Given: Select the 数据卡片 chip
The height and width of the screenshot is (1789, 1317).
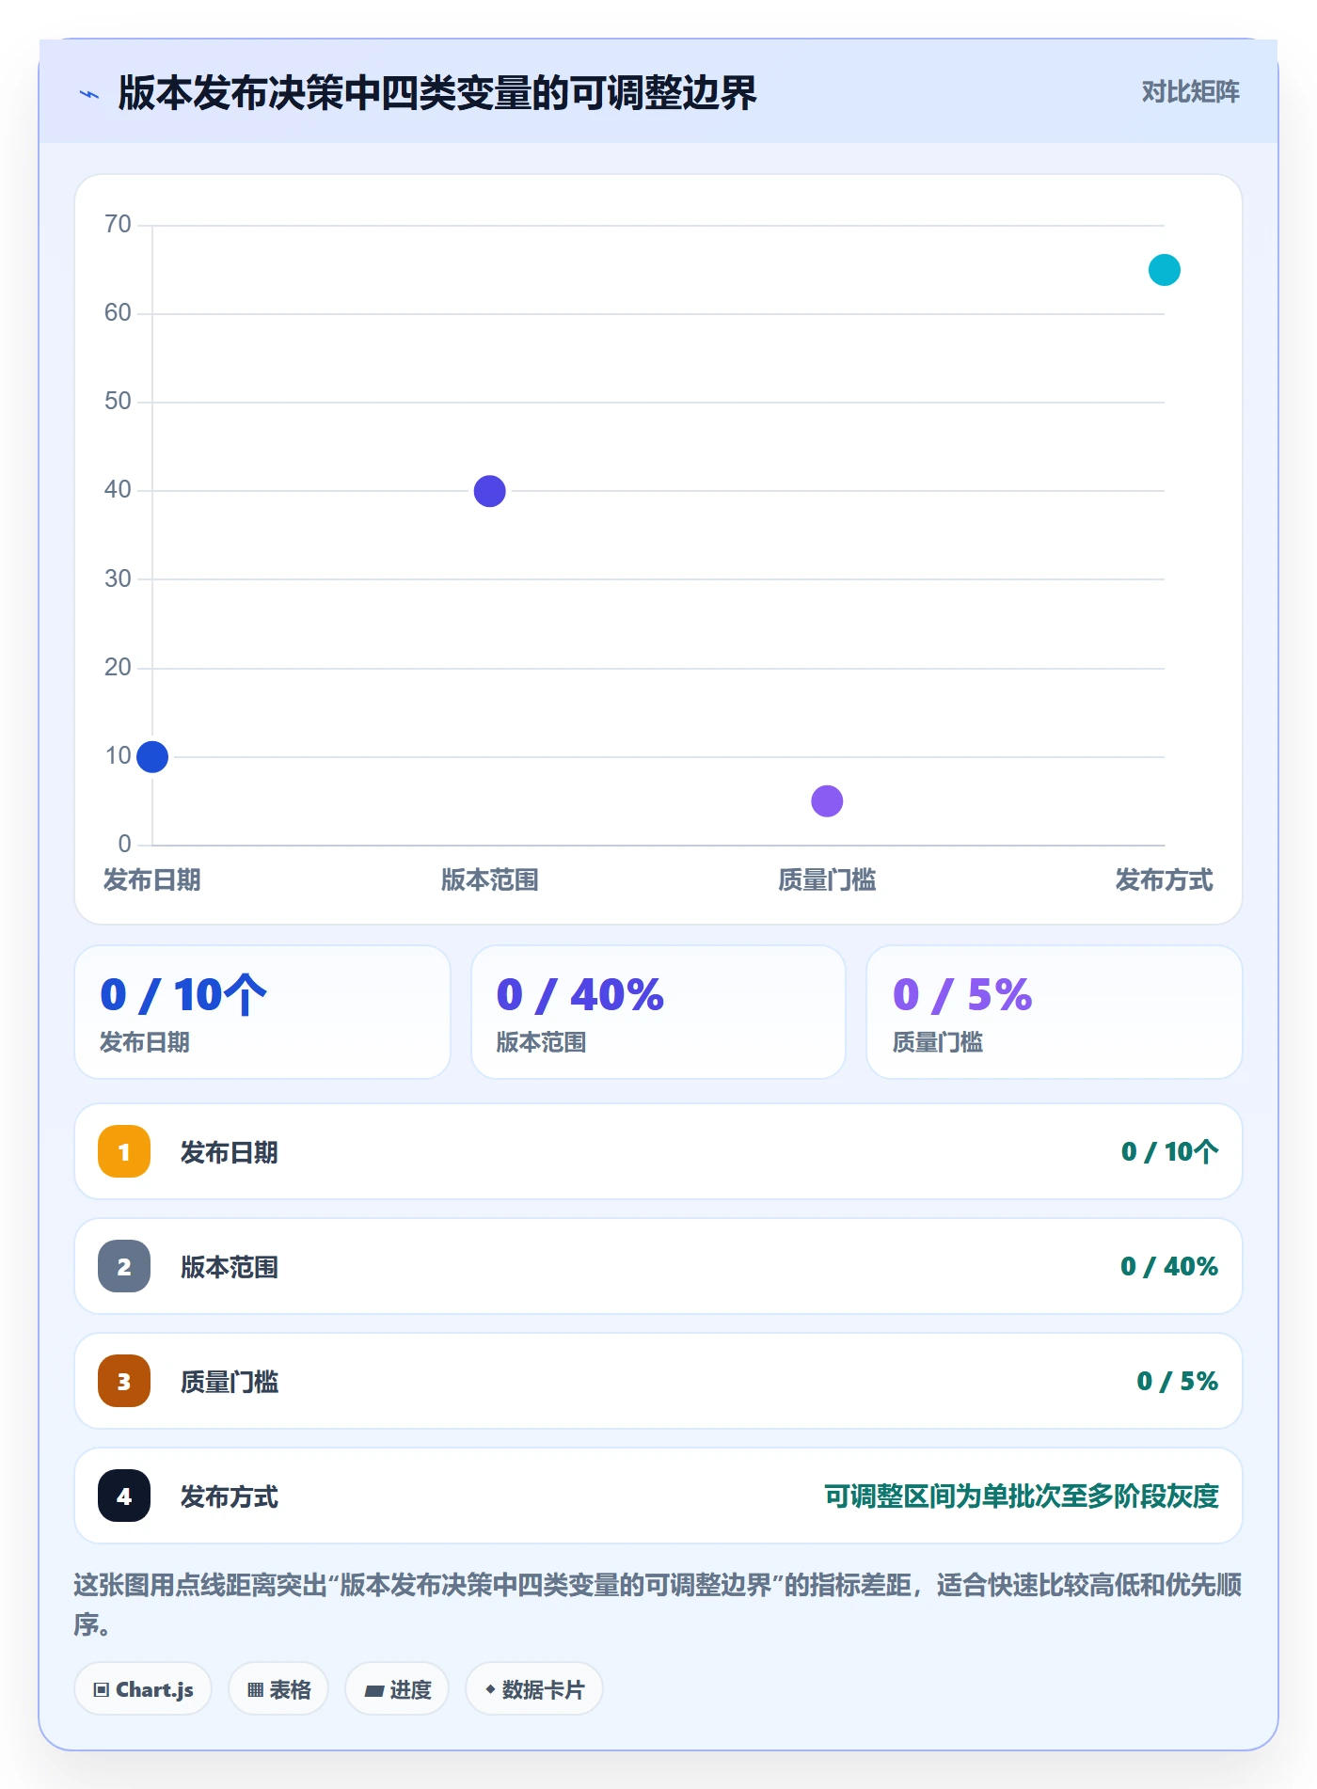Looking at the screenshot, I should click(534, 1689).
